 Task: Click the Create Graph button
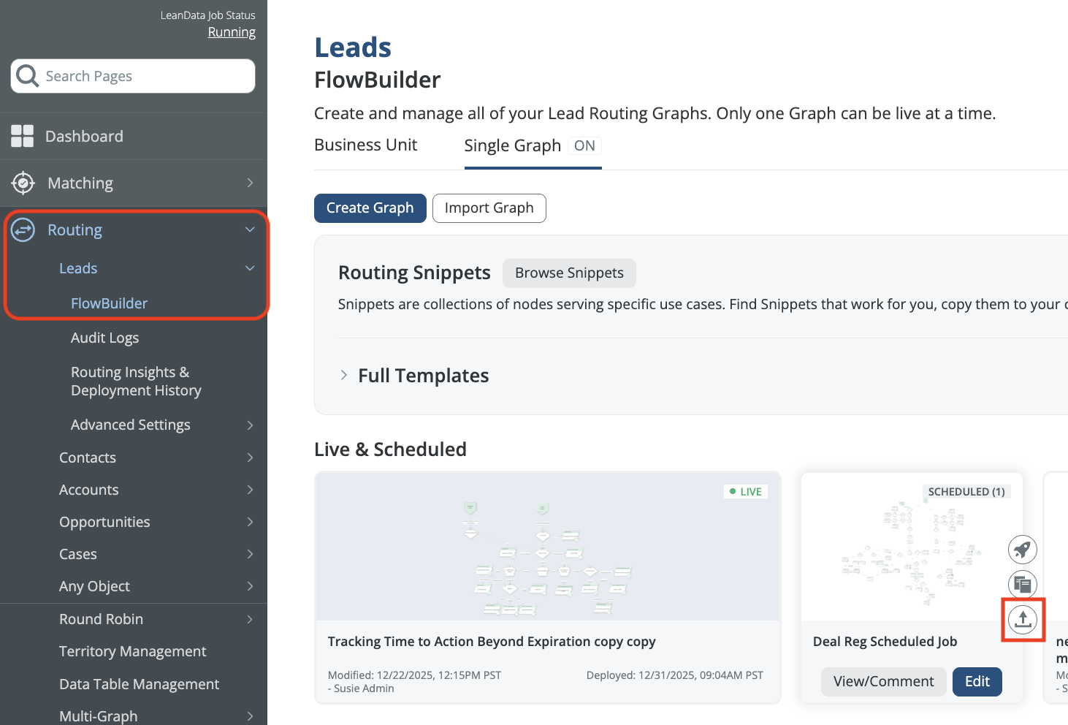point(370,208)
